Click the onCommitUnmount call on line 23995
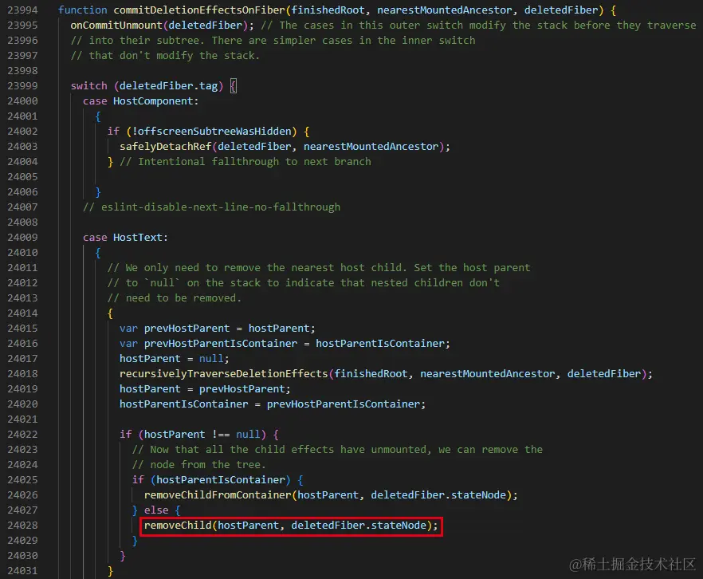The height and width of the screenshot is (579, 703). 116,25
